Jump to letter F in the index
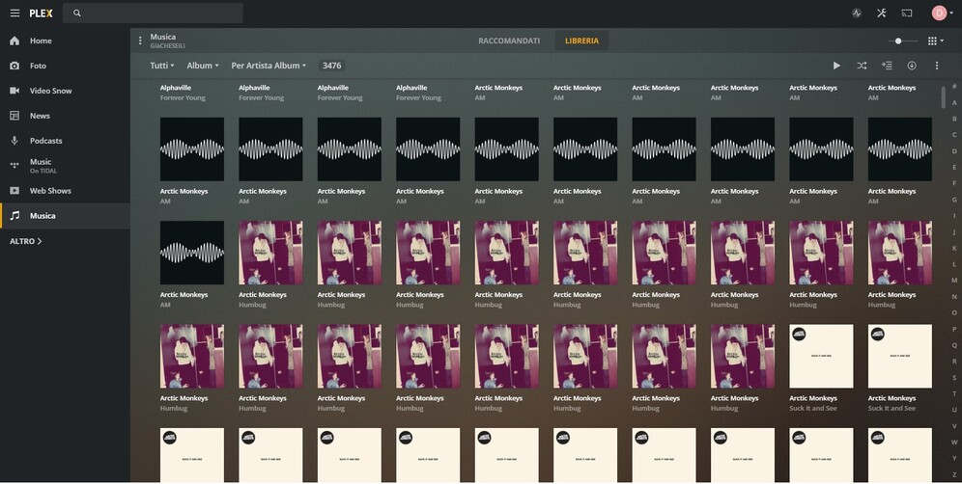The width and height of the screenshot is (962, 484). pos(954,183)
